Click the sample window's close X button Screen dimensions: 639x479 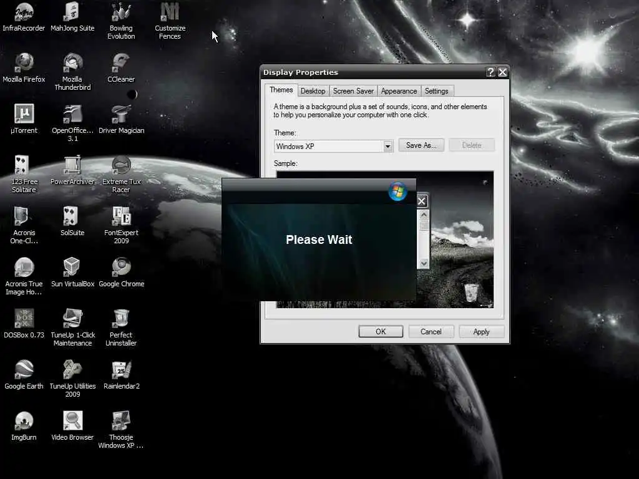tap(422, 201)
